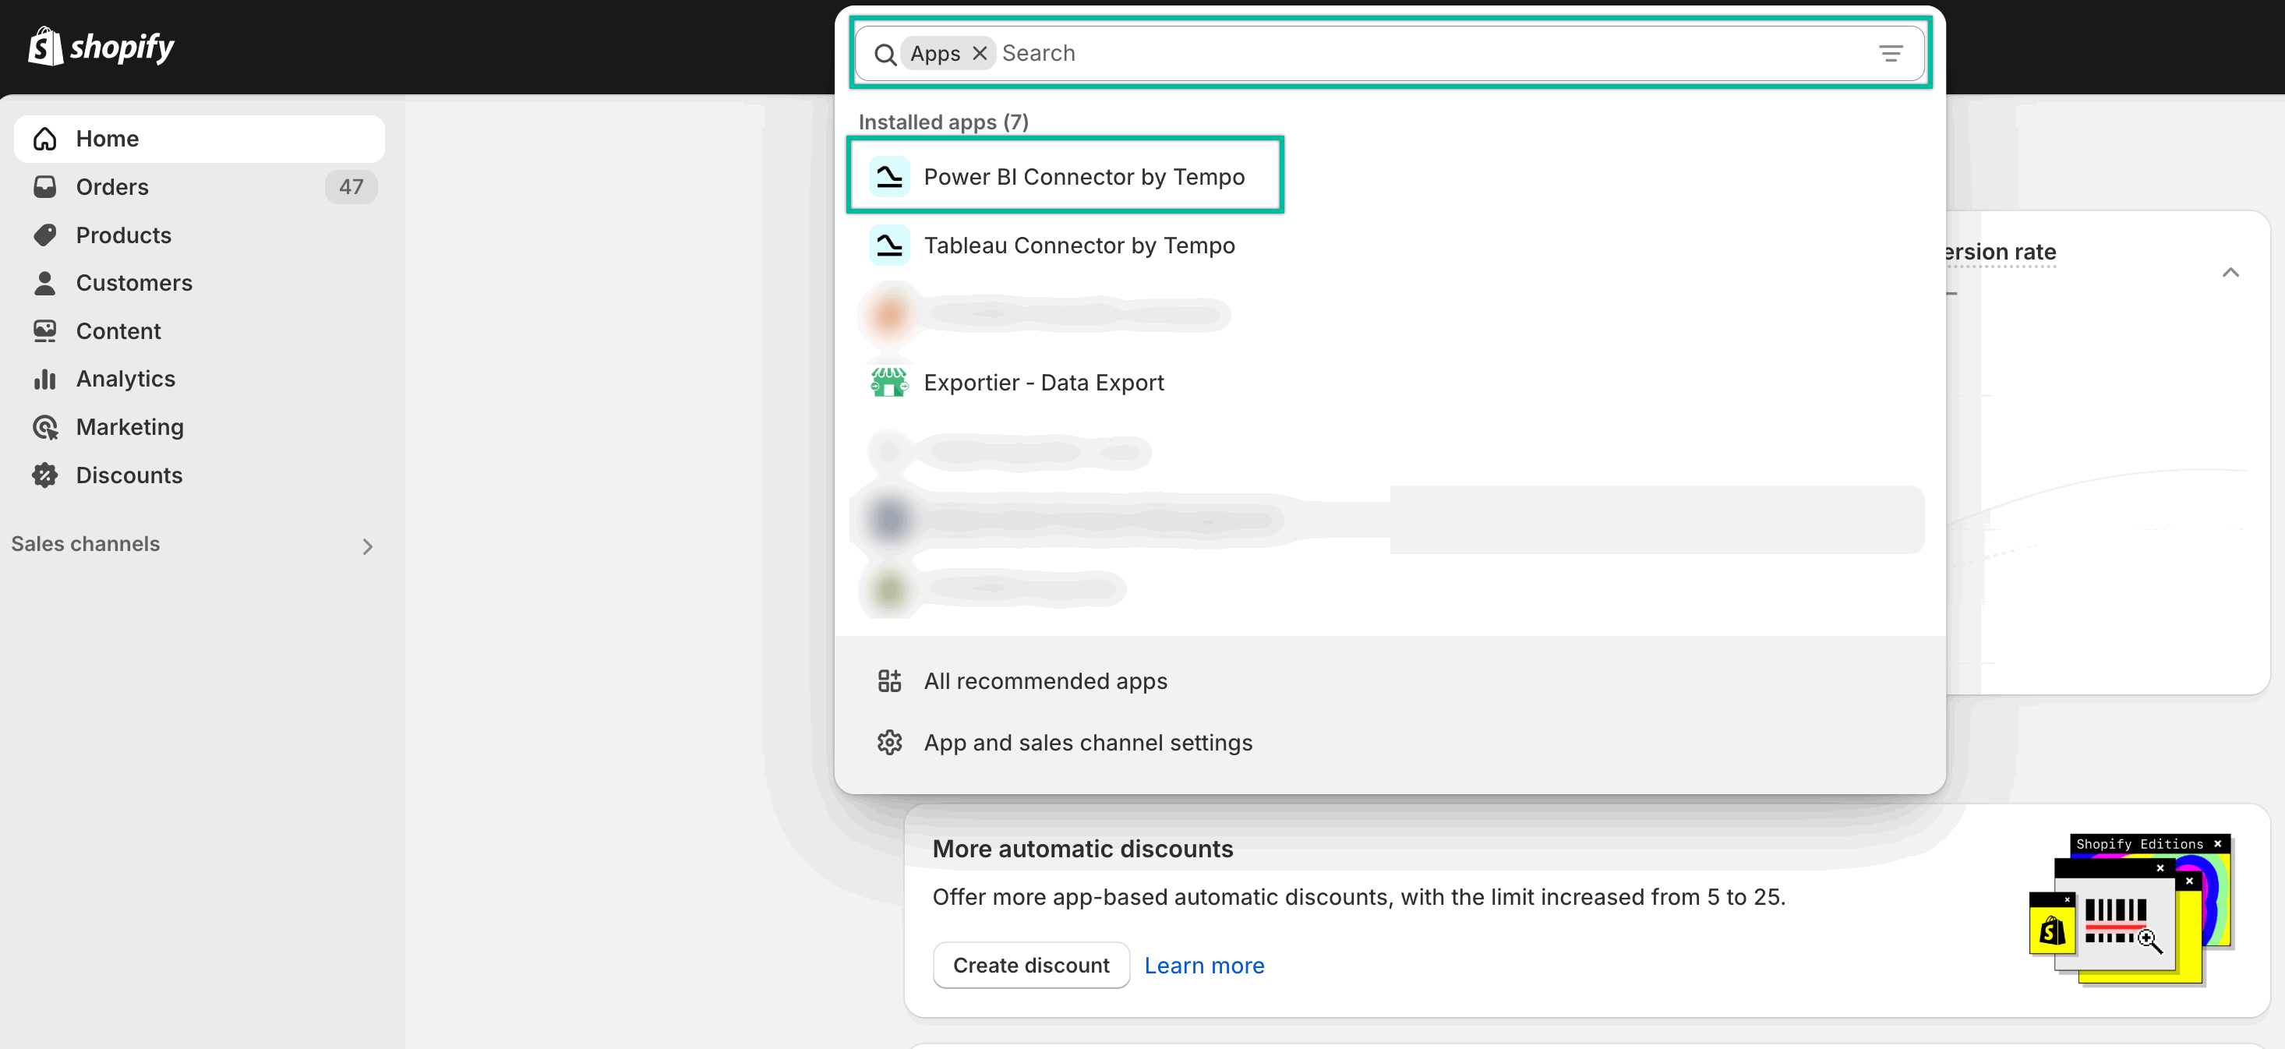Click the Create discount button
Viewport: 2285px width, 1049px height.
coord(1031,965)
